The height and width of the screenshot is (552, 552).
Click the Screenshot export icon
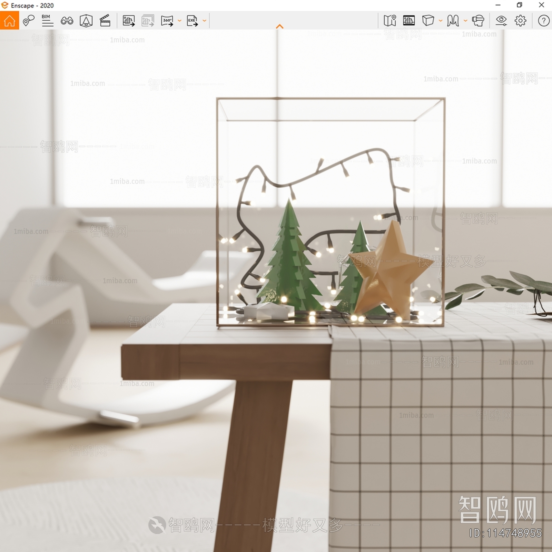(129, 21)
